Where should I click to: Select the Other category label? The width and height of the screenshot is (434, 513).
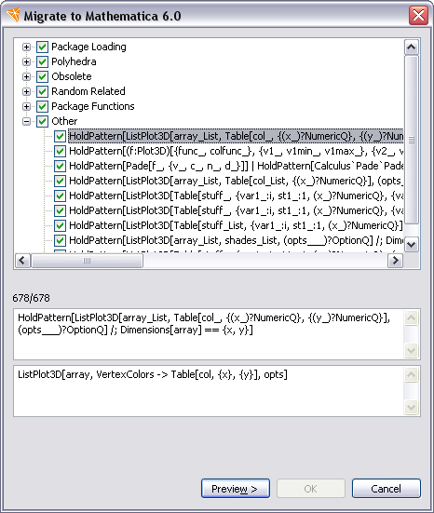64,121
